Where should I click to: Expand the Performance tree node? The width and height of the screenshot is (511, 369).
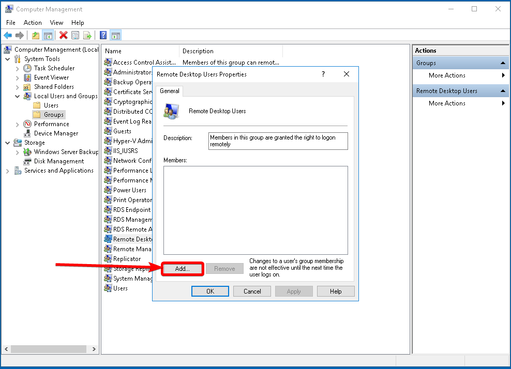point(17,124)
